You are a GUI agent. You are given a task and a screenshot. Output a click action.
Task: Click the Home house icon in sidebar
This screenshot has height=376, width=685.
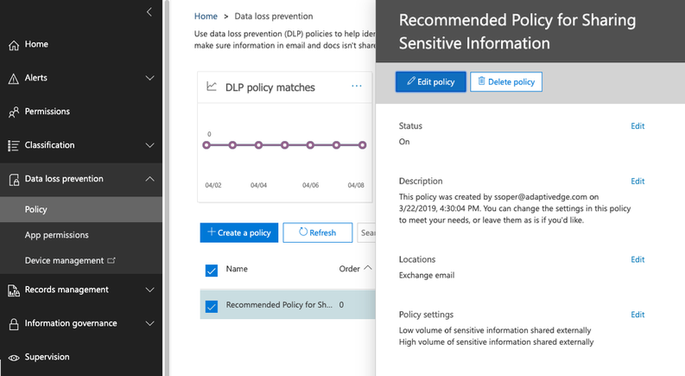[14, 45]
